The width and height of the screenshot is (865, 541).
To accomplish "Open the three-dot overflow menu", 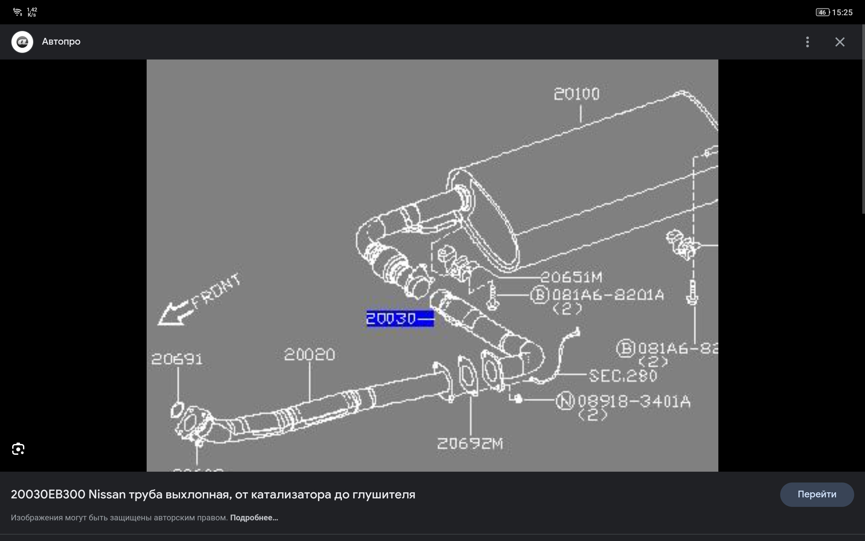I will [x=807, y=42].
